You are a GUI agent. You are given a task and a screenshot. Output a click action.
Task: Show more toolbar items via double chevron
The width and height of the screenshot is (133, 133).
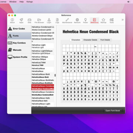[123, 20]
